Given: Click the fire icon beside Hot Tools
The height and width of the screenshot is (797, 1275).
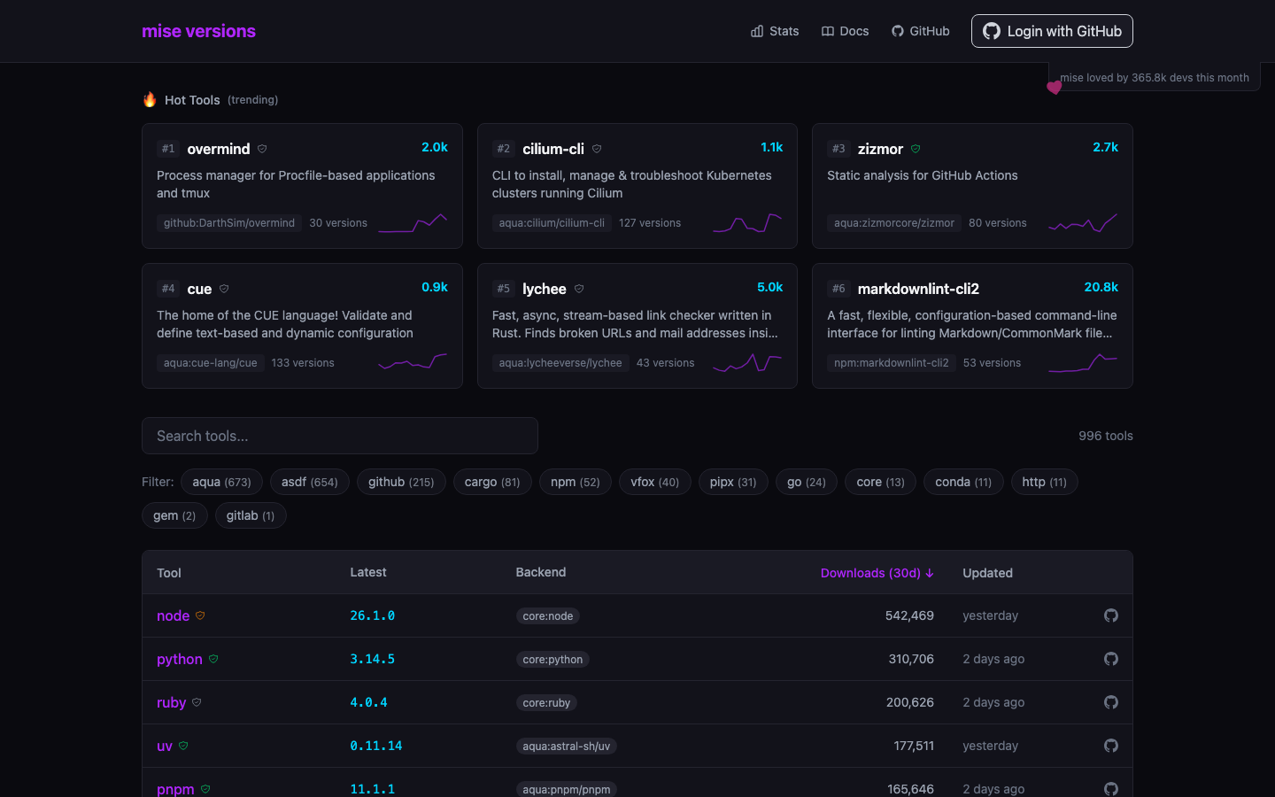Looking at the screenshot, I should click(150, 99).
